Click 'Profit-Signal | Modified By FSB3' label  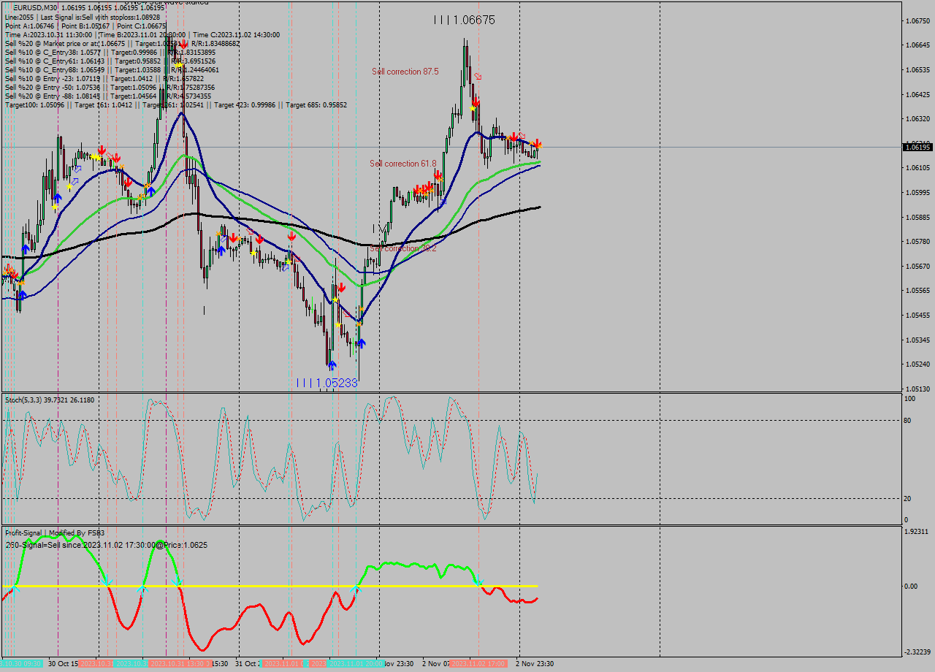click(x=55, y=532)
